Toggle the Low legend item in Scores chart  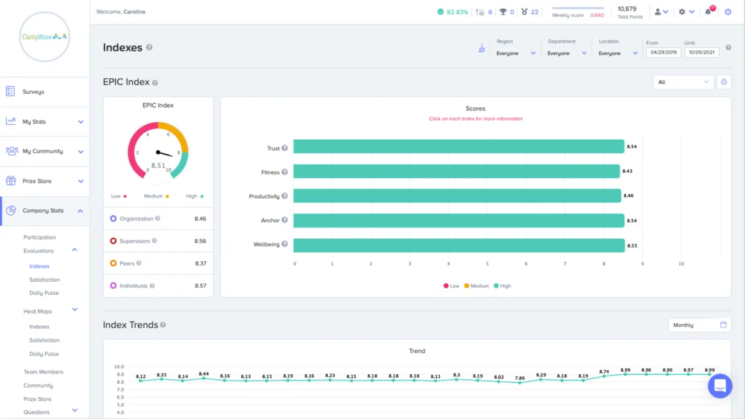451,286
